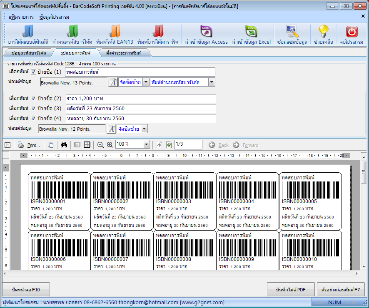Click the save PDF file button
369x308 pixels.
click(x=291, y=290)
